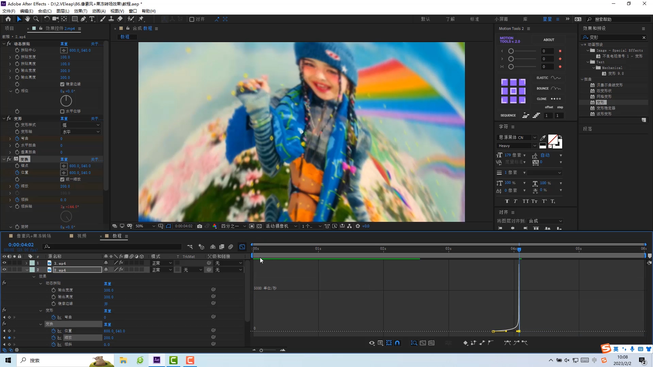Select the Zoom tool magnifier
Viewport: 653px width, 367px height.
click(36, 19)
